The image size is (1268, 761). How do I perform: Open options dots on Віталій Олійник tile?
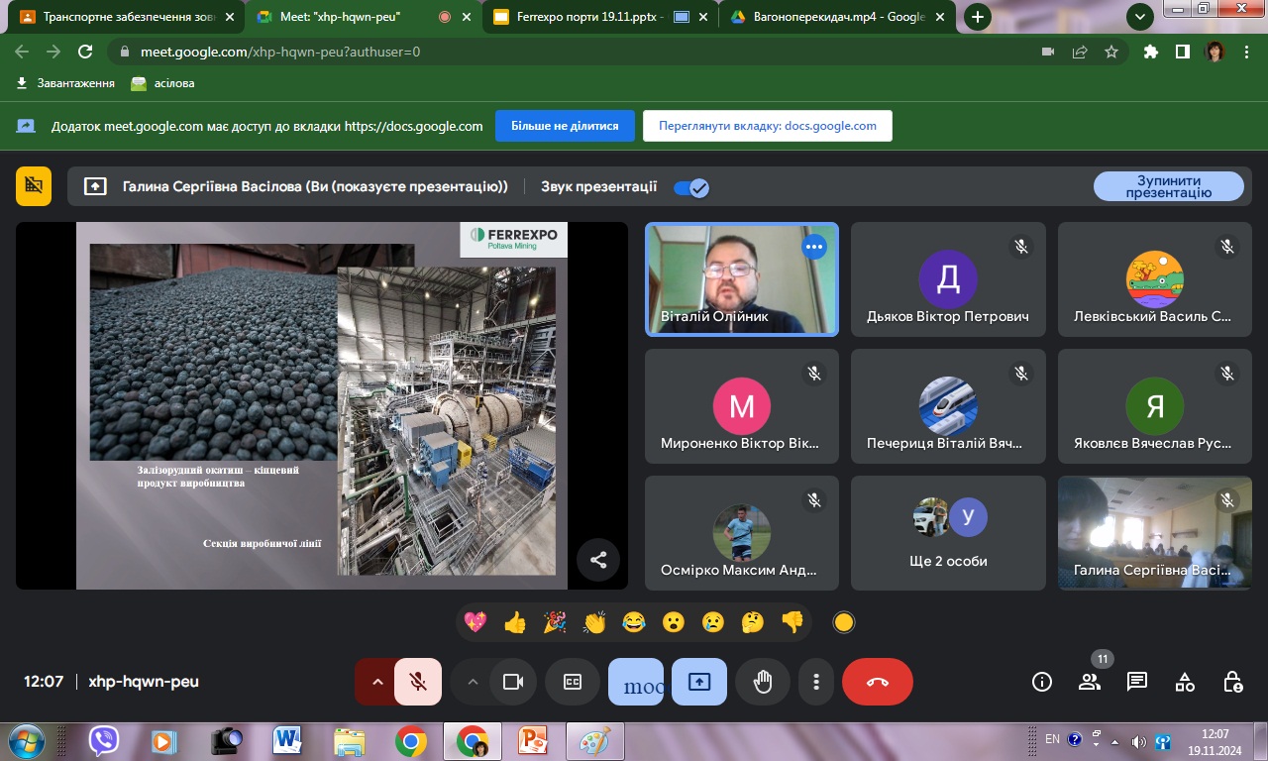(x=814, y=247)
